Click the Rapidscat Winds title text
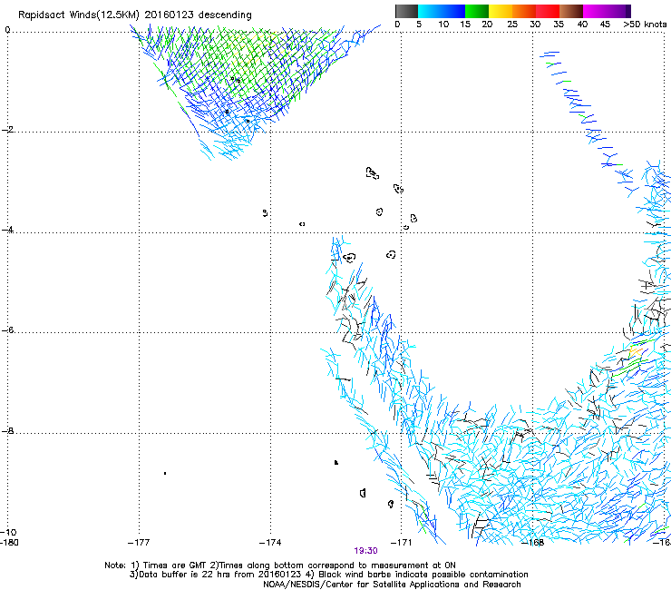671x590 pixels. (135, 15)
